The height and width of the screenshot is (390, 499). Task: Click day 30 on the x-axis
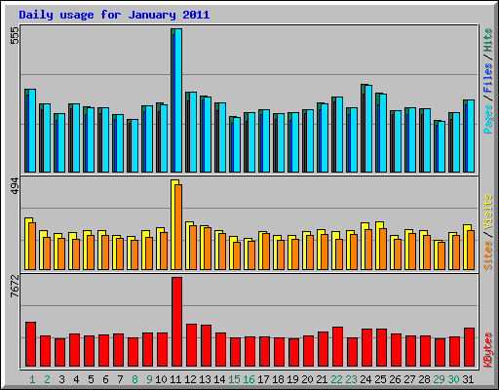pyautogui.click(x=453, y=379)
